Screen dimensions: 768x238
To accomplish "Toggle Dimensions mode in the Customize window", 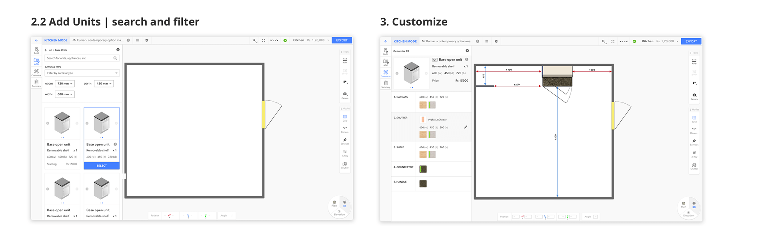I will [694, 130].
